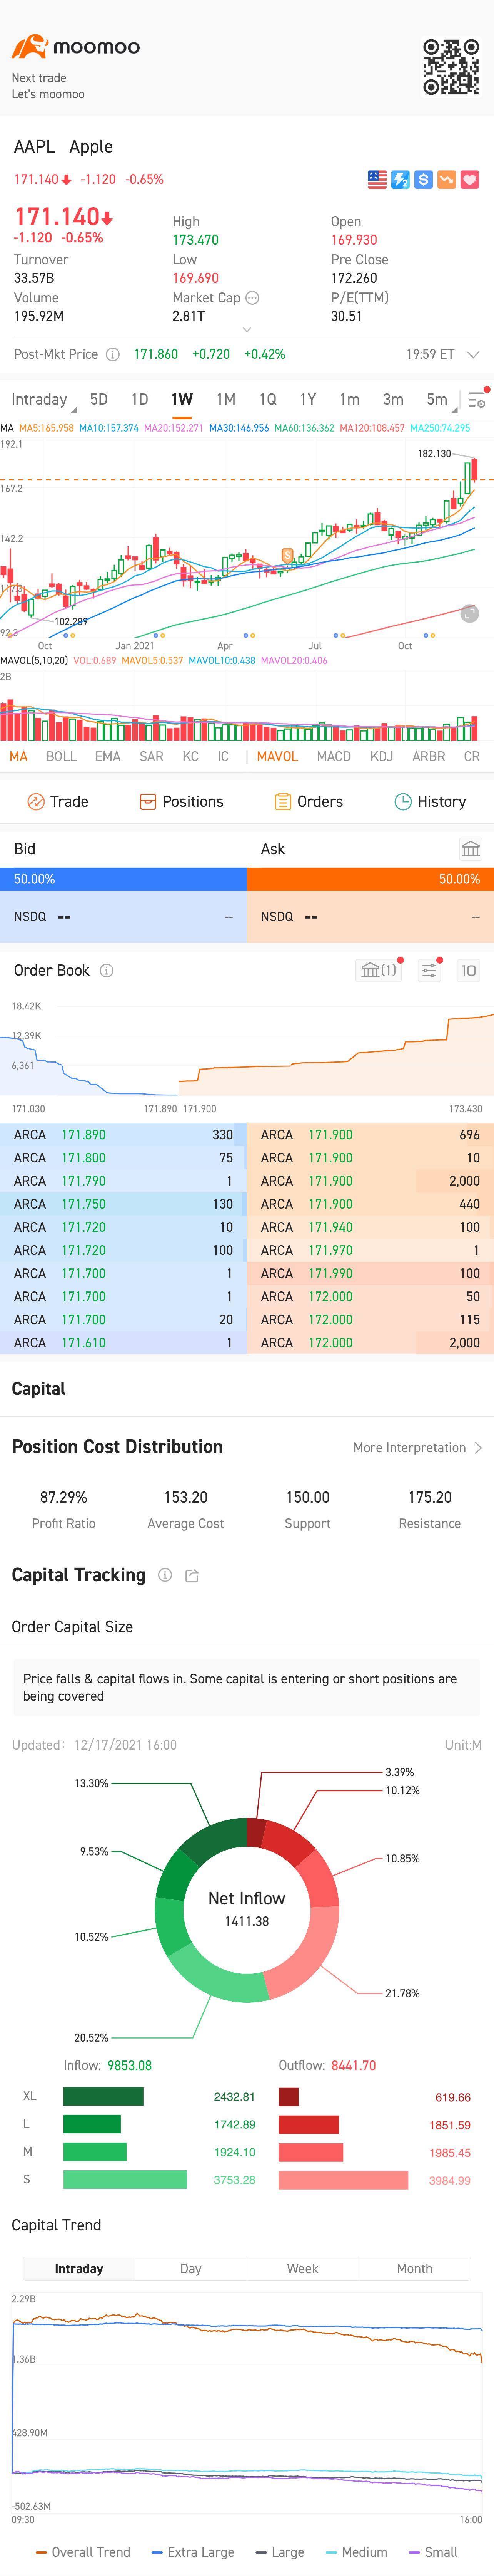Open order book settings sliders icon
Screen dimensions: 494x2576
(x=429, y=970)
